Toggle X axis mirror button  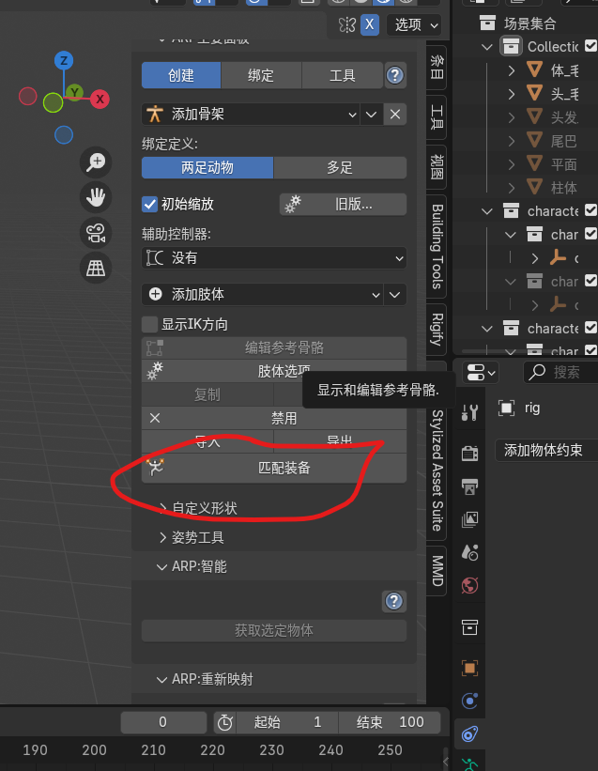(x=370, y=24)
